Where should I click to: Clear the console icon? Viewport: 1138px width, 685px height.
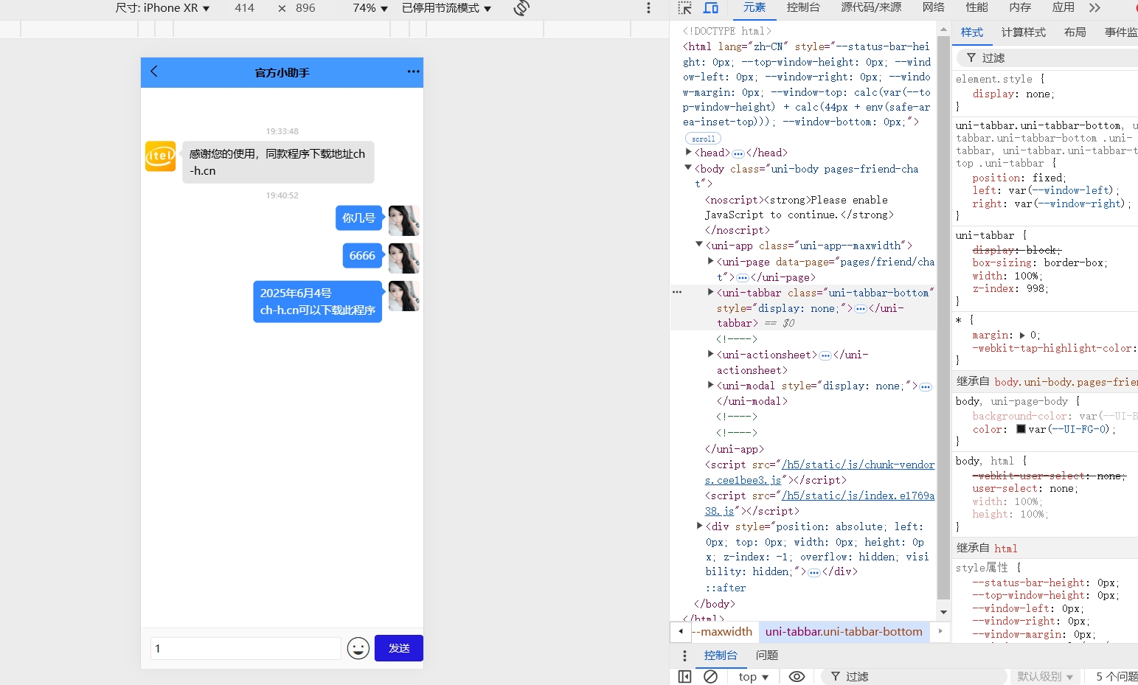click(710, 676)
